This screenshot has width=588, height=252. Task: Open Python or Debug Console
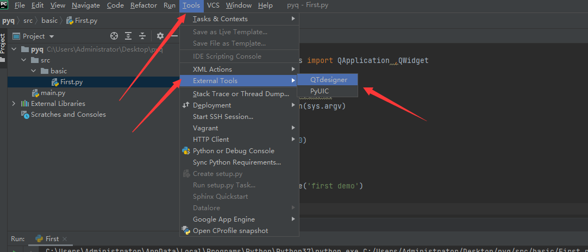pos(239,151)
